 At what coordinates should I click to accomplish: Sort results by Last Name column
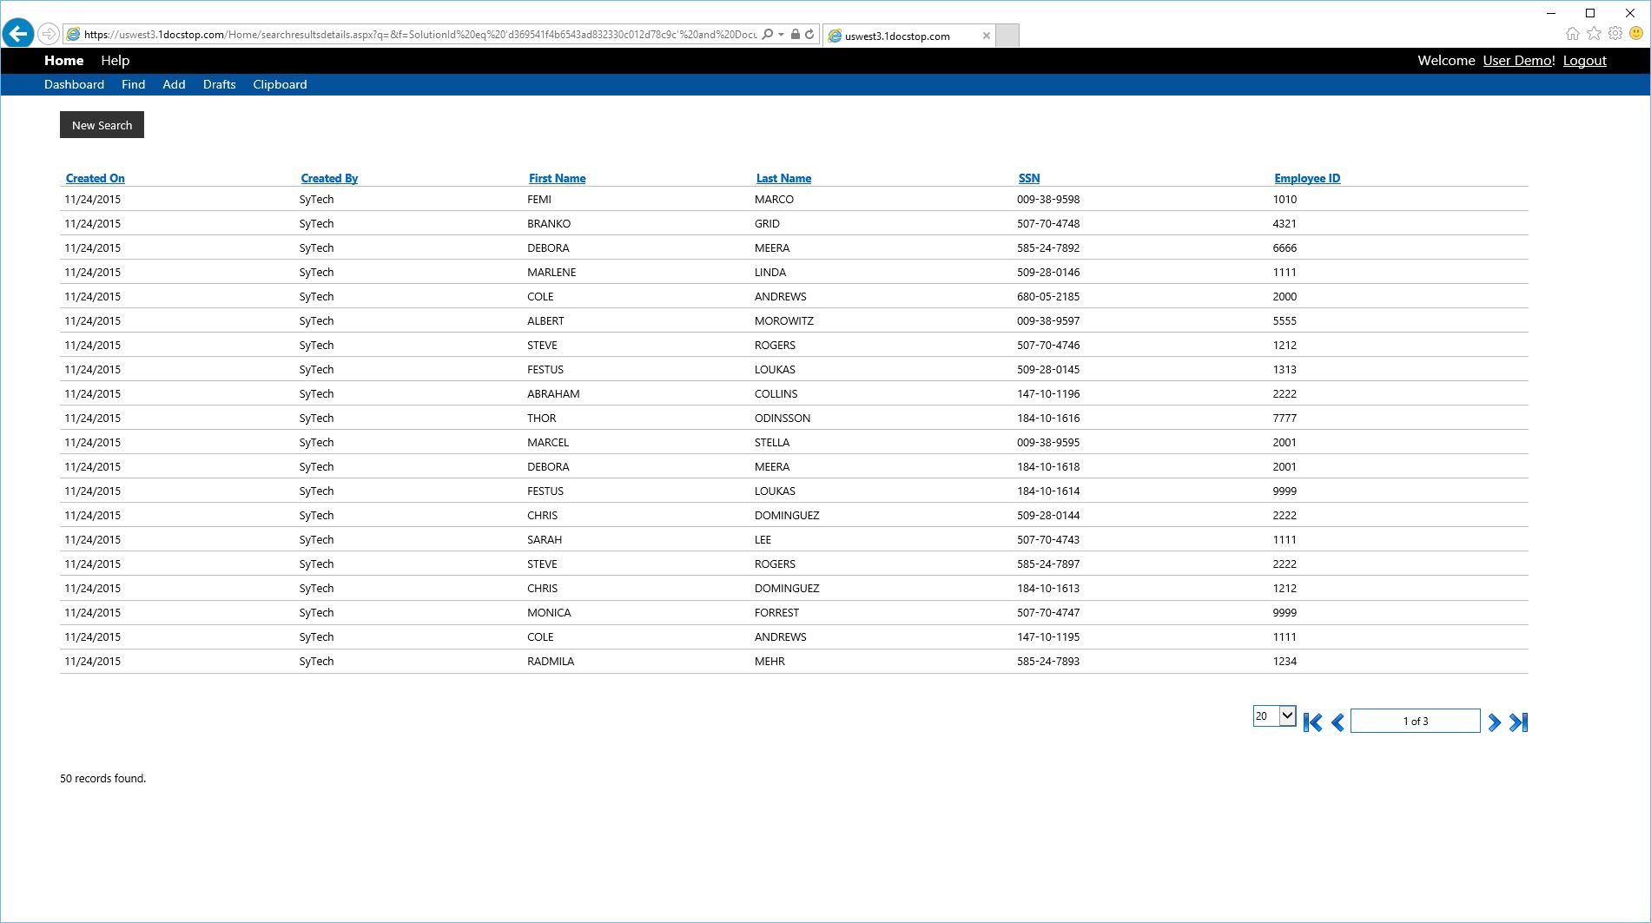click(x=783, y=178)
